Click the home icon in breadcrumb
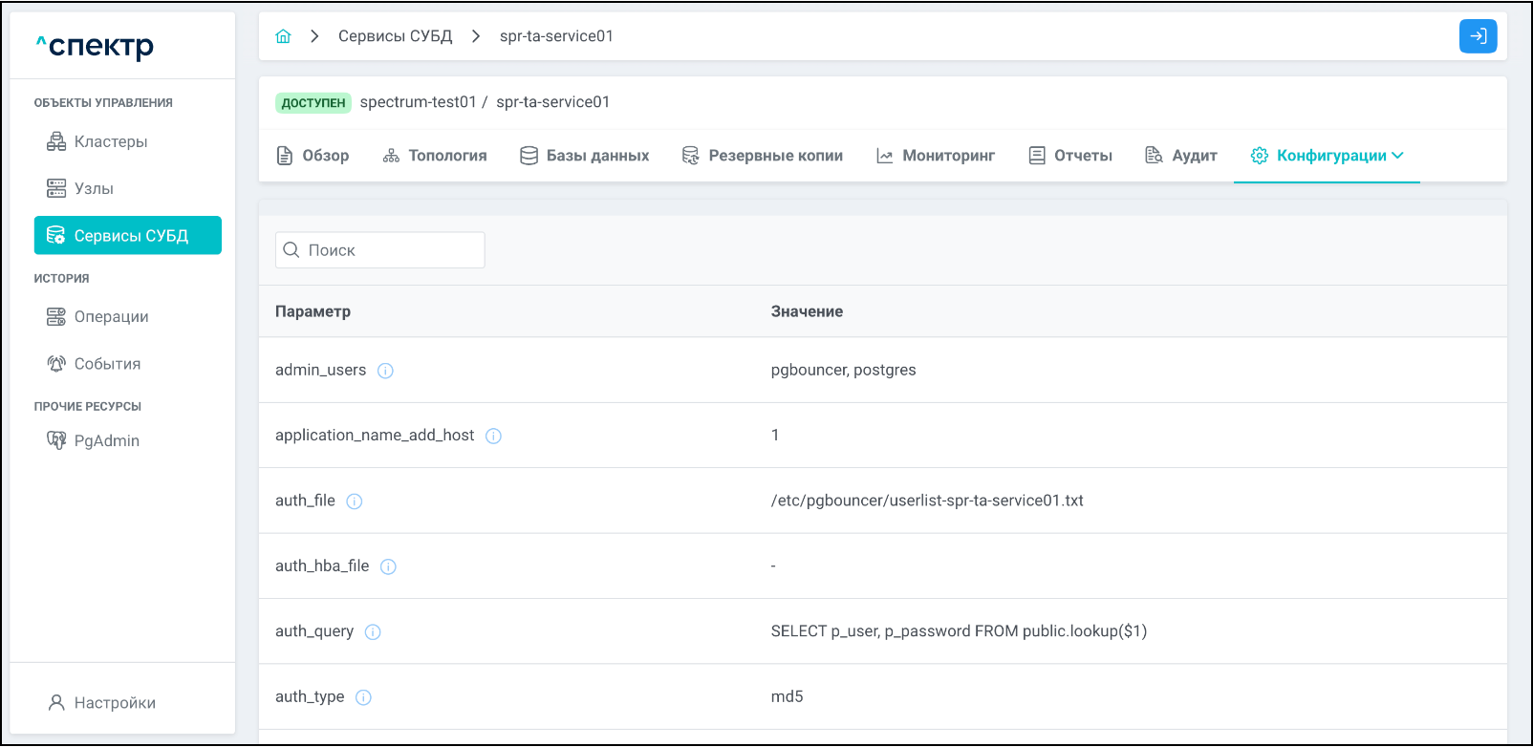The width and height of the screenshot is (1533, 747). point(283,36)
